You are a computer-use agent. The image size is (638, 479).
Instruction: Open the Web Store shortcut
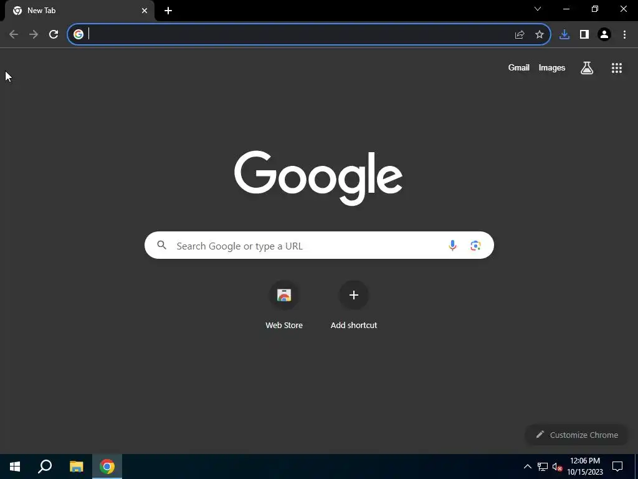pos(284,304)
